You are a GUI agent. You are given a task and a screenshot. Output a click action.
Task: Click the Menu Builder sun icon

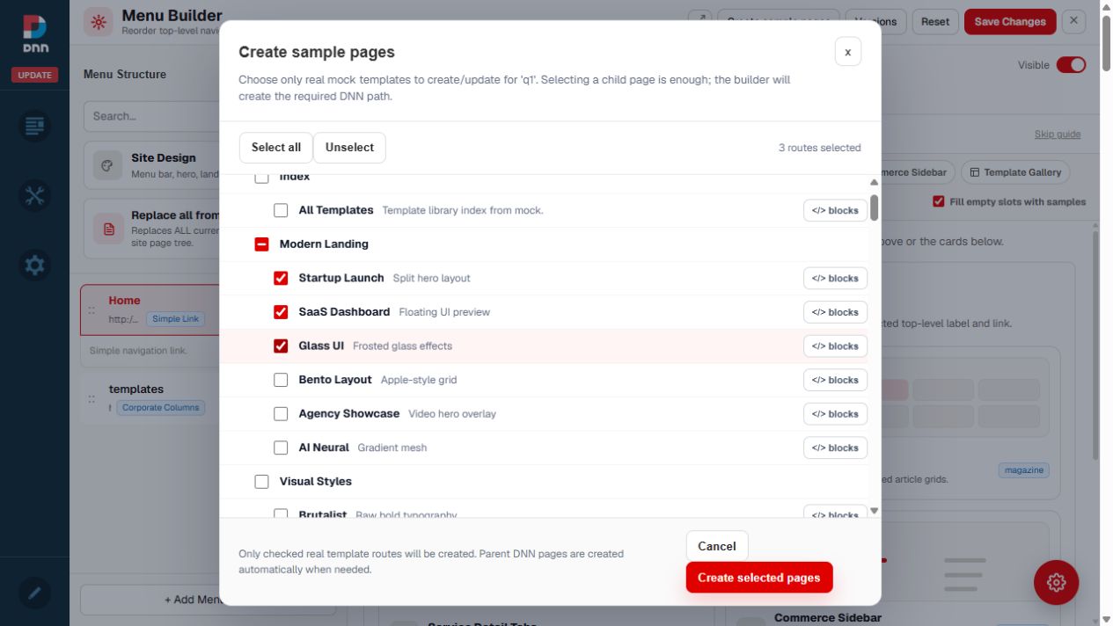98,22
